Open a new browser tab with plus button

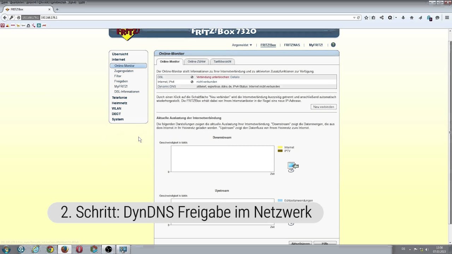pyautogui.click(x=57, y=10)
